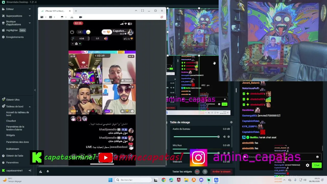Click the Kick account capatasamine1

coord(14,170)
